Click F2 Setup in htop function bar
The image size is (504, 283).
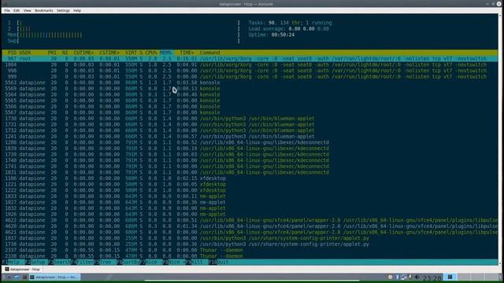pyautogui.click(x=38, y=262)
